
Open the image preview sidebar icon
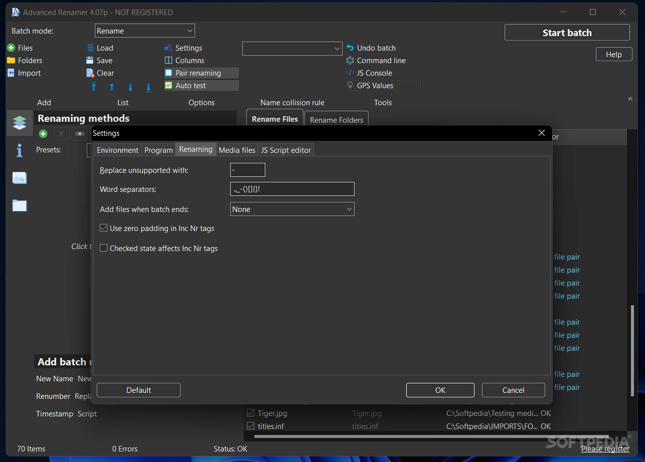20,178
